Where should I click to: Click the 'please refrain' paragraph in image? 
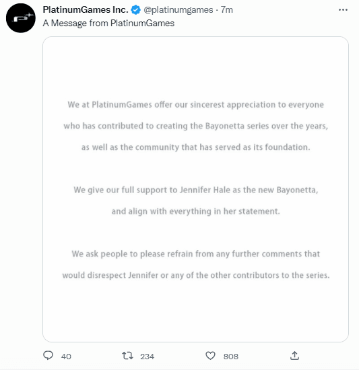pyautogui.click(x=196, y=264)
